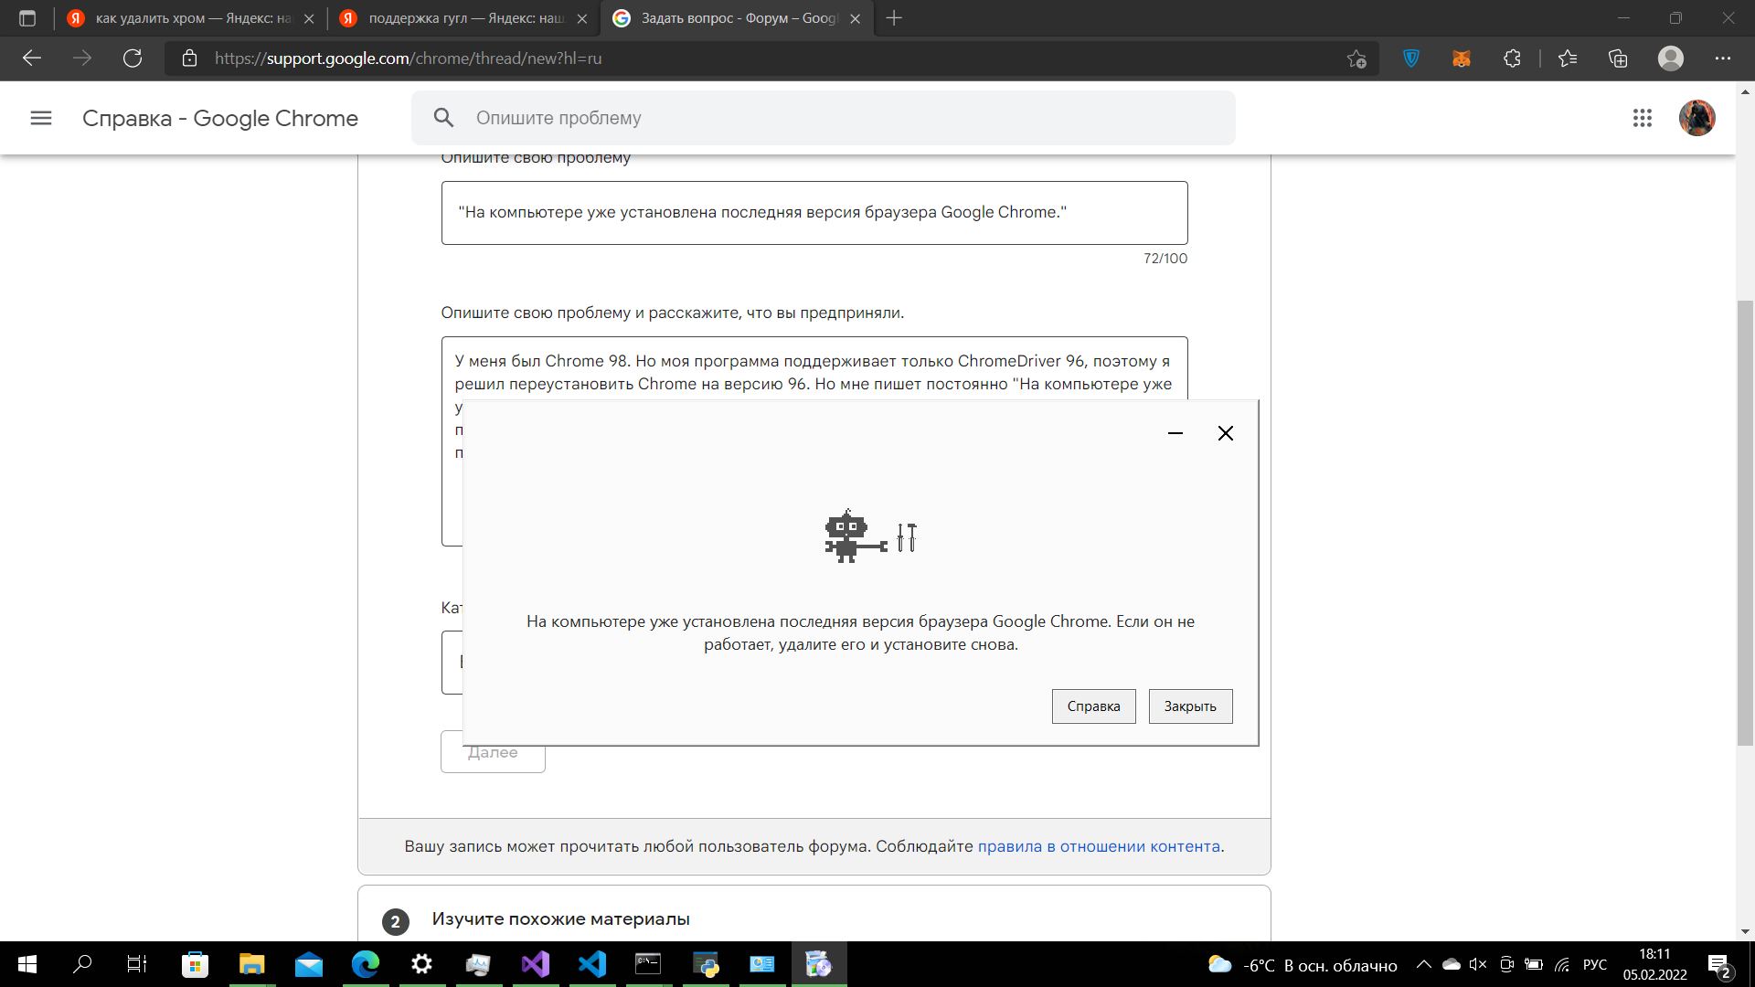Viewport: 1755px width, 987px height.
Task: Switch to Microsoft Edge on taskbar
Action: tap(365, 964)
